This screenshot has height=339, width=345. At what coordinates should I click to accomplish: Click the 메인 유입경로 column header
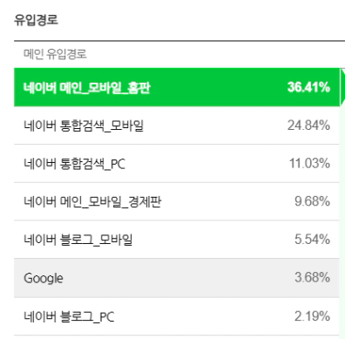pos(55,54)
